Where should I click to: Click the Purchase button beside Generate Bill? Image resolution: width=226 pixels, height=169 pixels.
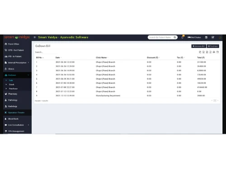pos(213,46)
